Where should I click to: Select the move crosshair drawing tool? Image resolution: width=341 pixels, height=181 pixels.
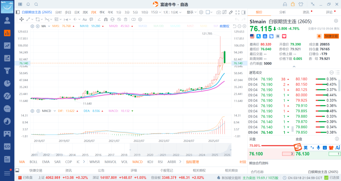pos(21,19)
